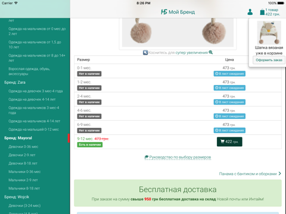Viewport: 286px width, 214px height.
Task: Open knitted hat thumbnail in cart popup
Action: tap(269, 33)
